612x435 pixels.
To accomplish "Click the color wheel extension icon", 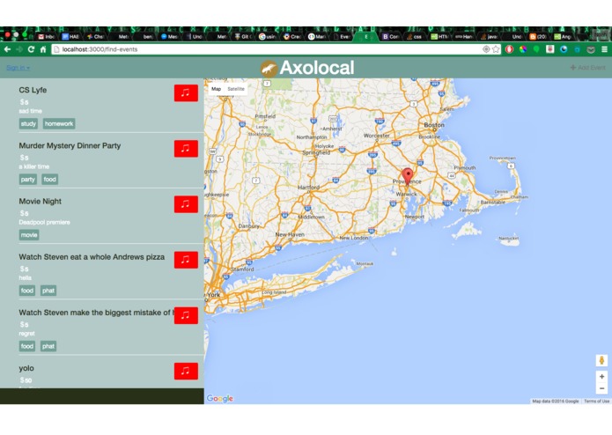I will pos(523,49).
